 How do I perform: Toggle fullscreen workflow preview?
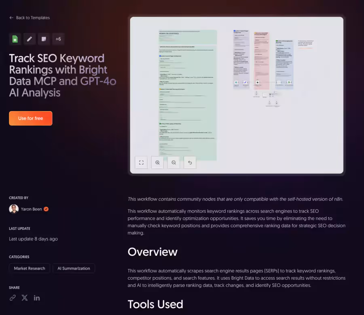coord(141,163)
